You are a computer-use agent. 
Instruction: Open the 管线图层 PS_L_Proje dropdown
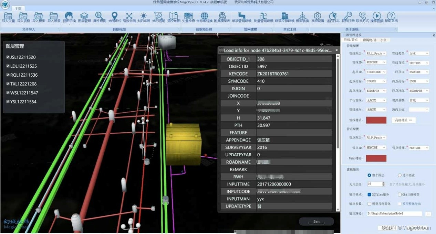point(376,54)
